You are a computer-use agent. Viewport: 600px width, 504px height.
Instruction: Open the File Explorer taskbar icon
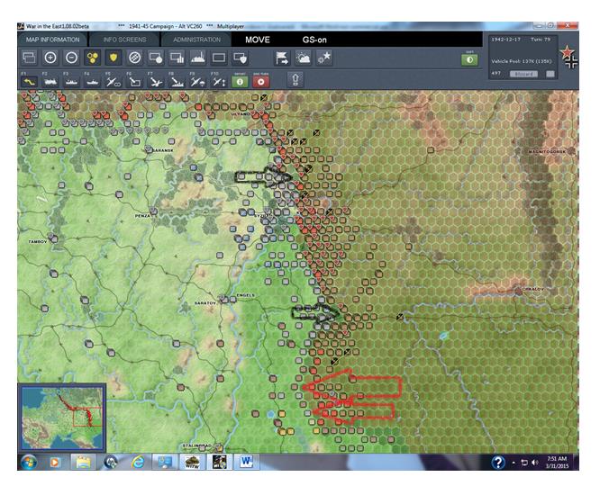[83, 463]
